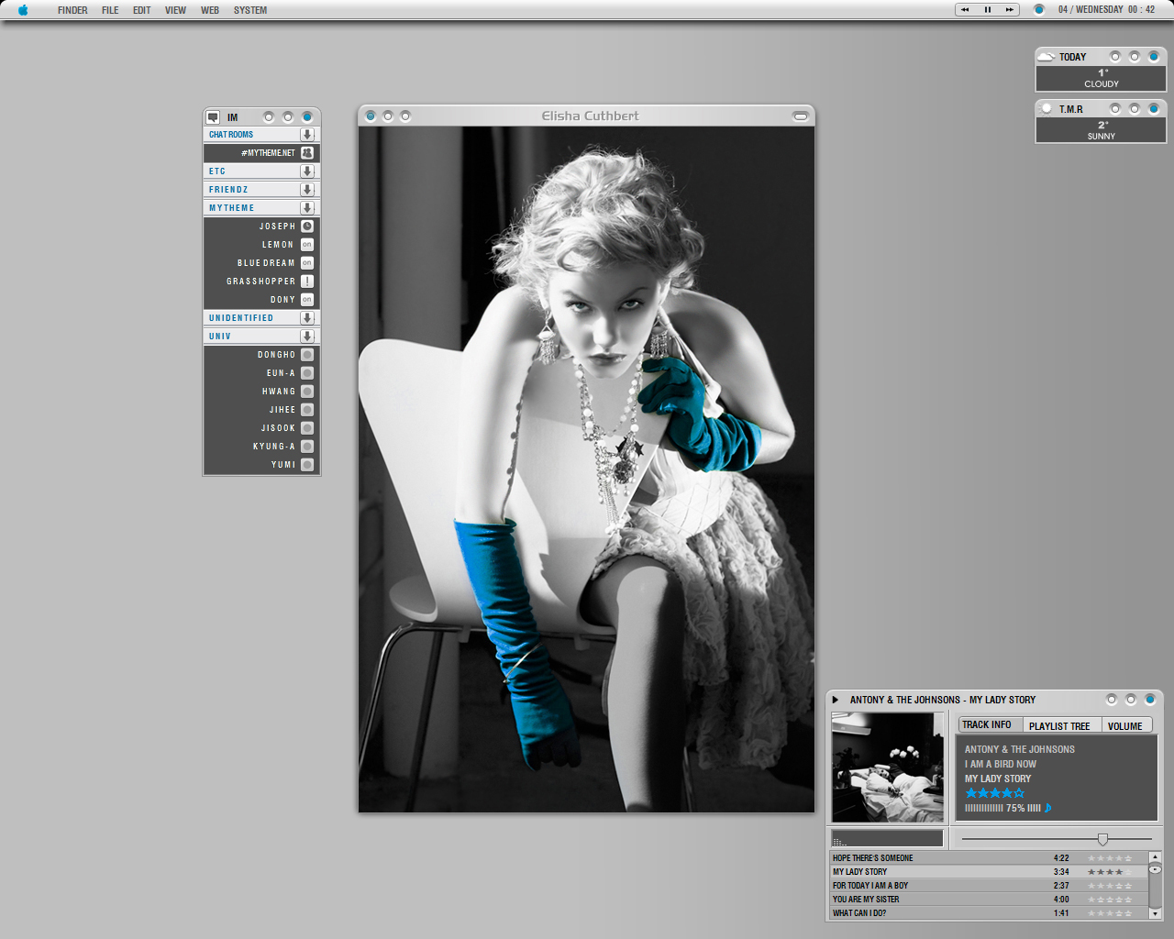Toggle the blue dot on T.M.R widget
1174x939 pixels.
click(1154, 109)
